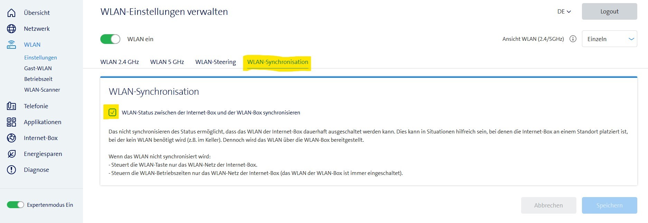Screen dimensions: 648x223
Task: Click the globe icon for Netzwerk
Action: point(11,29)
